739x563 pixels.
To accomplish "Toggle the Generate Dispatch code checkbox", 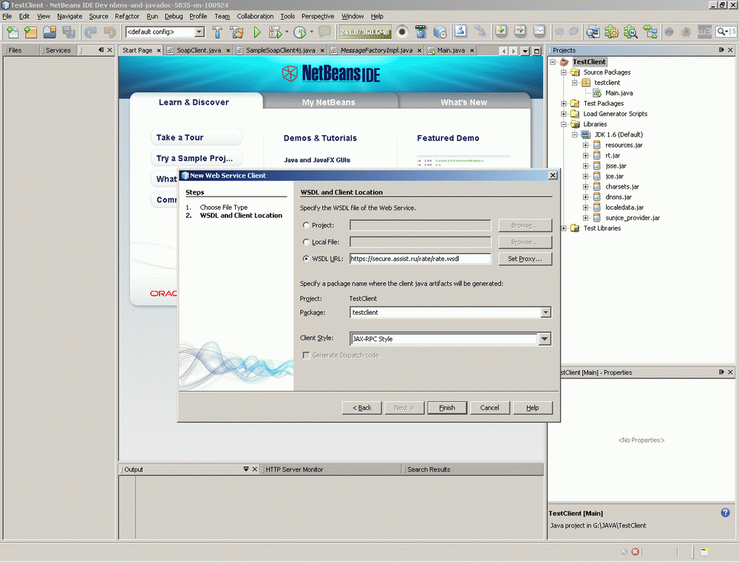I will point(307,355).
